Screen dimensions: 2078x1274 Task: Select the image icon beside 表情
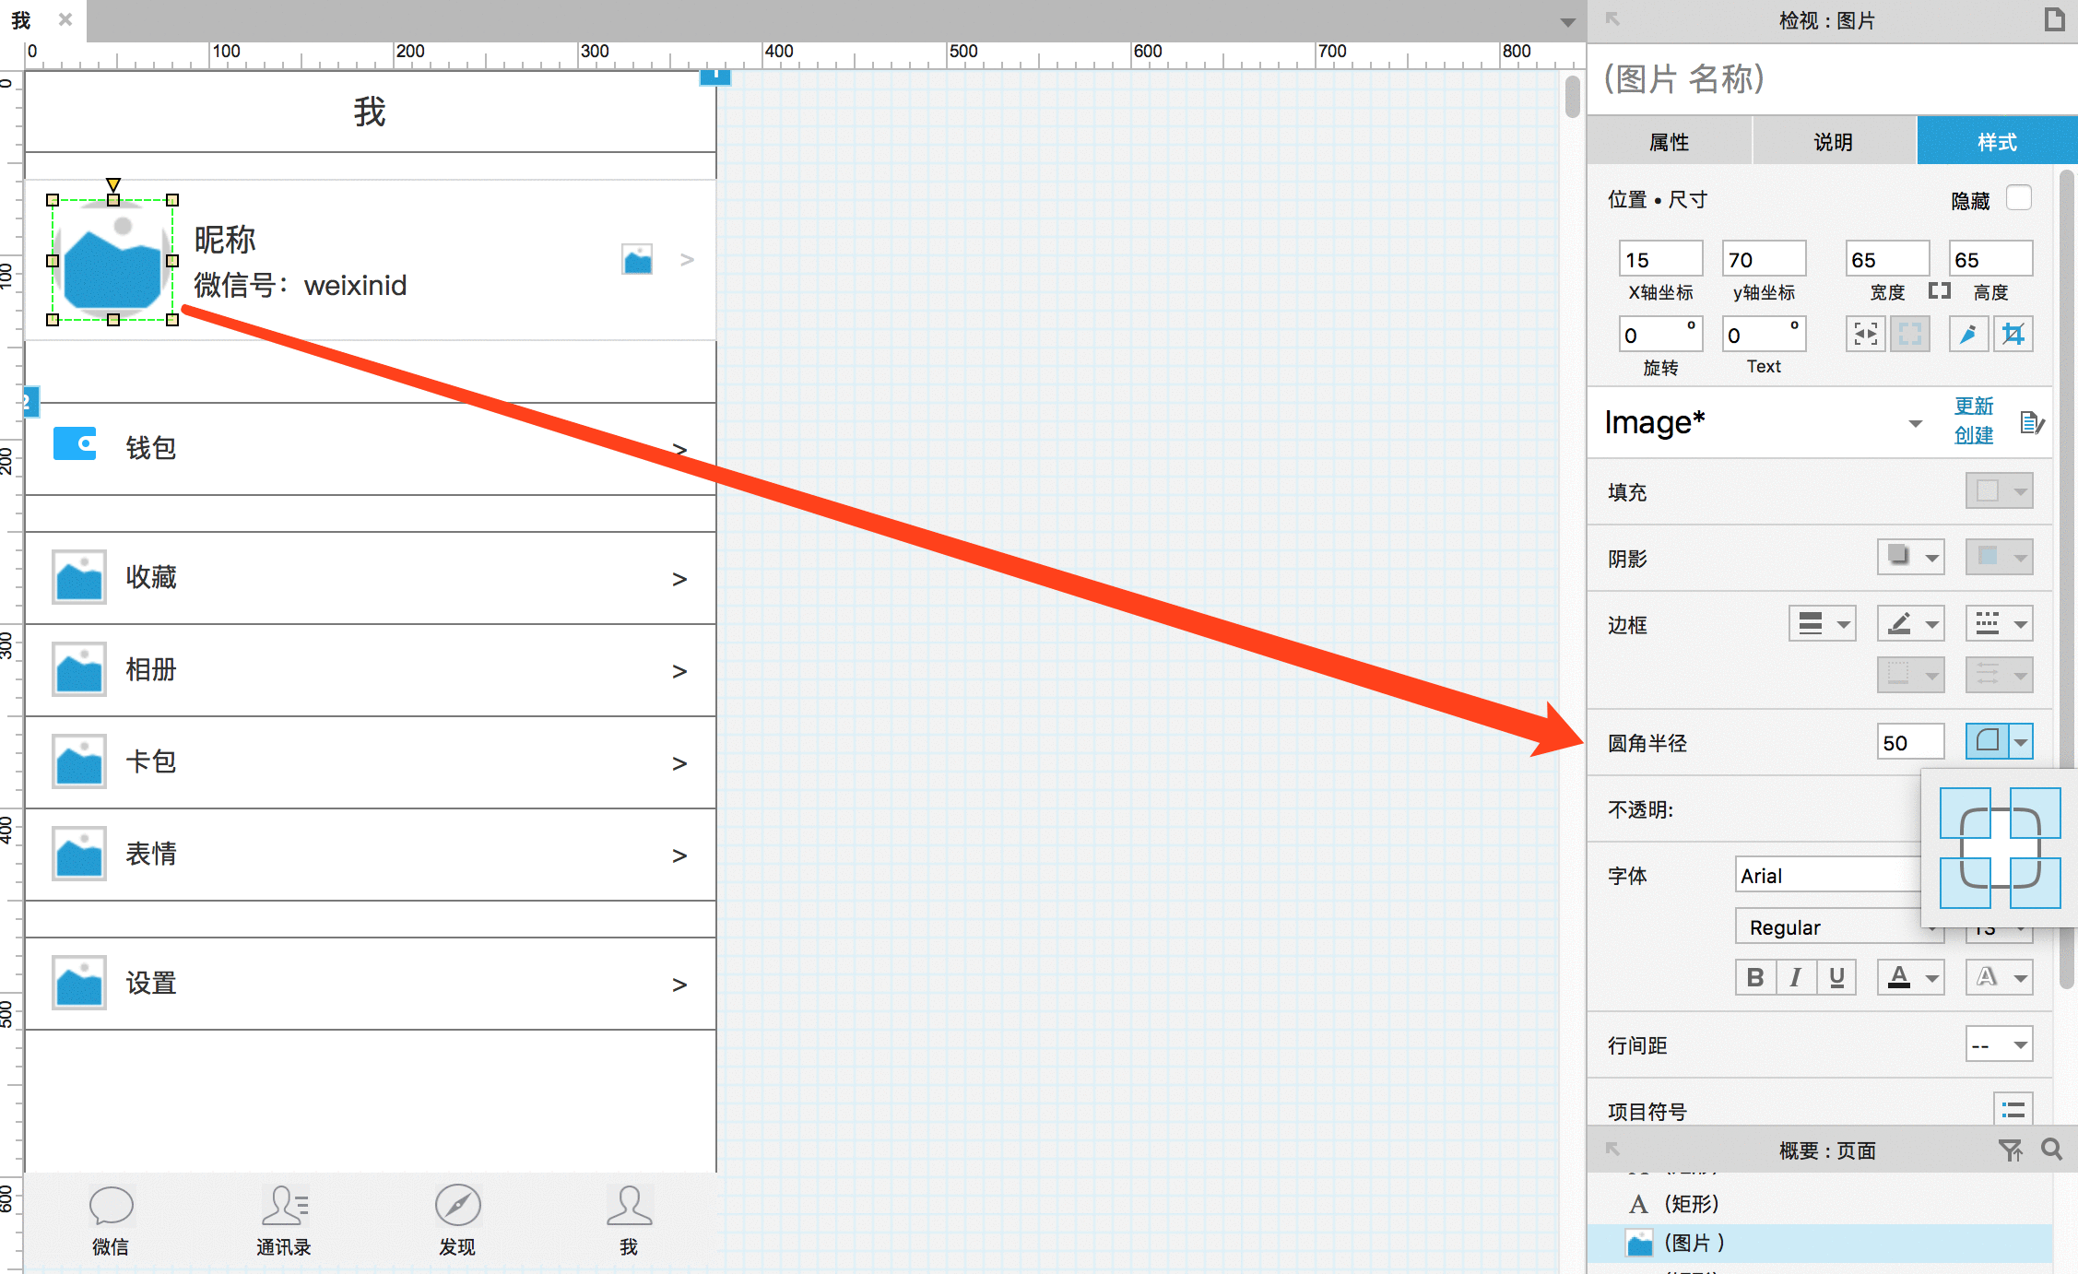click(79, 854)
